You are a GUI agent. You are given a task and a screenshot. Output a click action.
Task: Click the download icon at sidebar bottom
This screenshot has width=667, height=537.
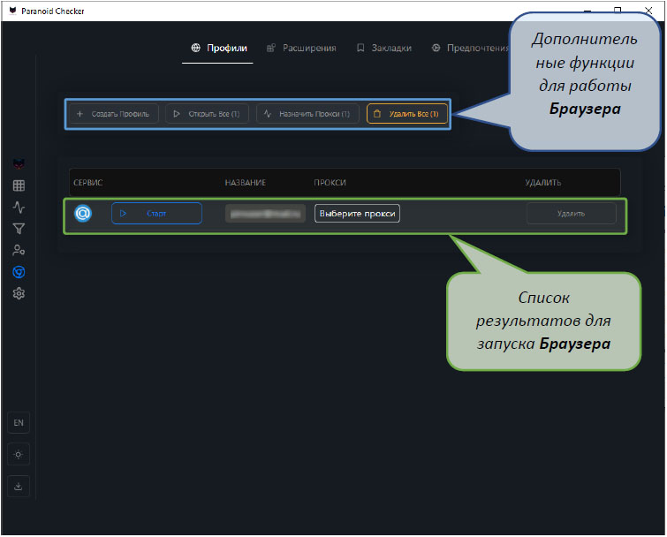point(19,485)
